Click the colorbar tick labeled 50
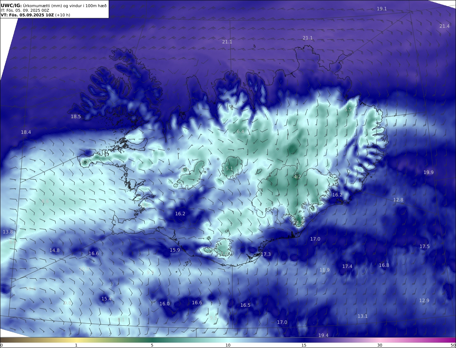Screen dimensions: 456x348 [x=453, y=345]
